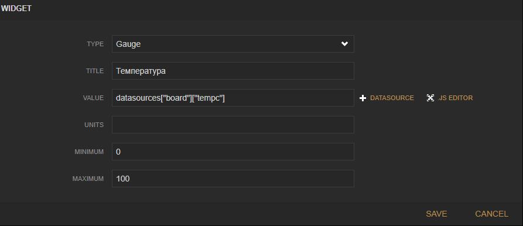Click the Minimum field showing 0

click(x=233, y=152)
